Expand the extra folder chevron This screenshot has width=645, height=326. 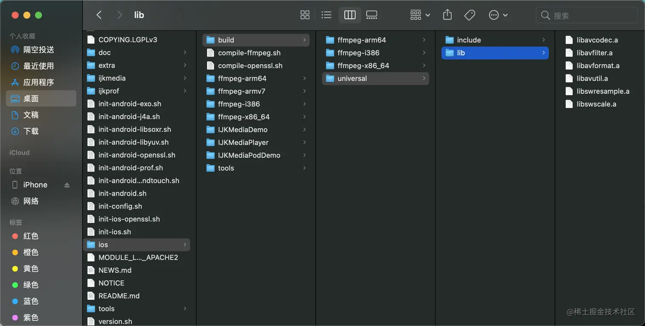coord(185,65)
